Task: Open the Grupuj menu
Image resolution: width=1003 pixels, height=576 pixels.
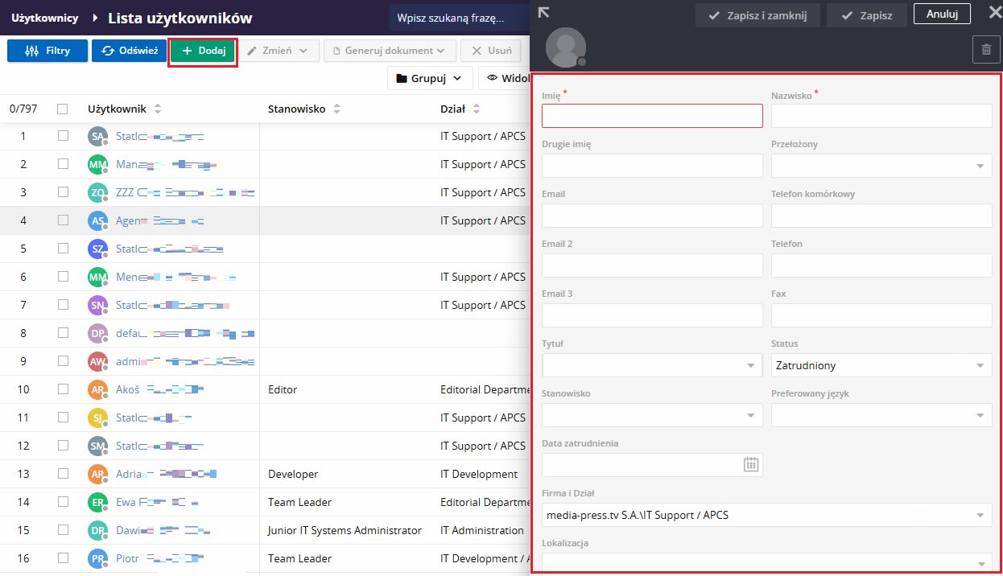Action: 429,78
